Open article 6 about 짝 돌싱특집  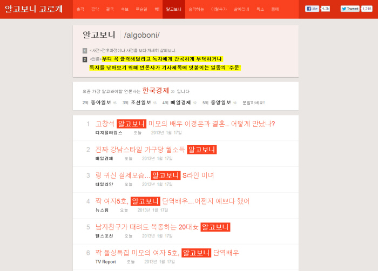167,253
